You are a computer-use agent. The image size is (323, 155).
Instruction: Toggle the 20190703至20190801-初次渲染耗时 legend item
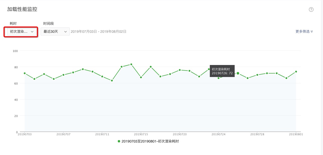pos(148,141)
